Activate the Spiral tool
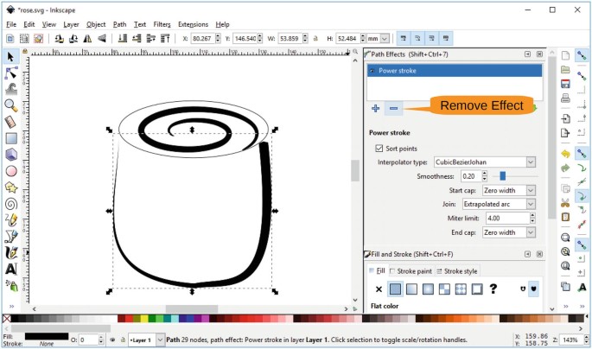The image size is (592, 349). (x=11, y=203)
